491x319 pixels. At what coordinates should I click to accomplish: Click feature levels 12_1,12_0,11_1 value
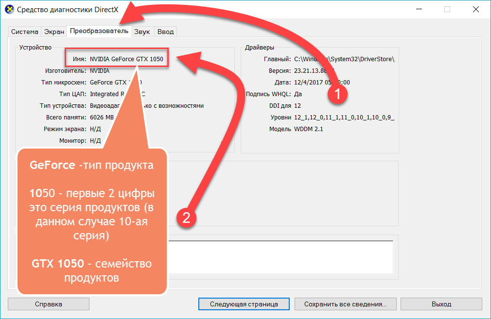344,118
